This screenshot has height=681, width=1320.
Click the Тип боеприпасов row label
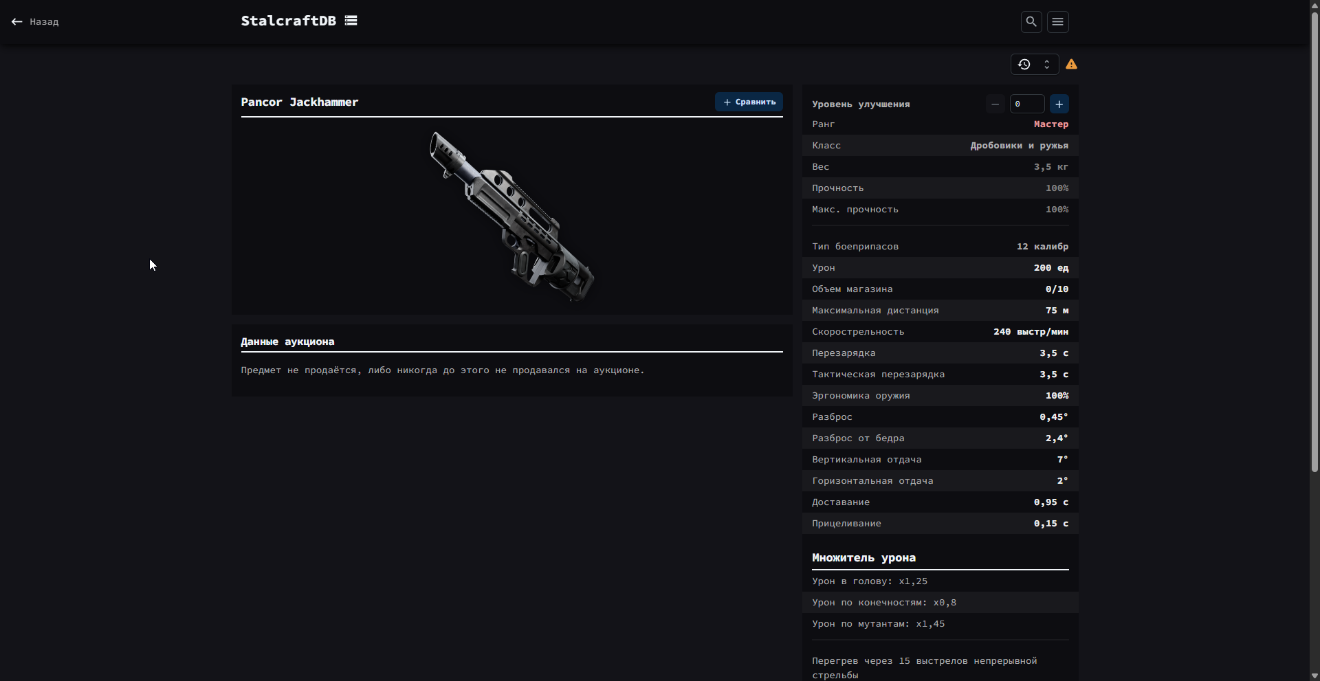(x=855, y=247)
